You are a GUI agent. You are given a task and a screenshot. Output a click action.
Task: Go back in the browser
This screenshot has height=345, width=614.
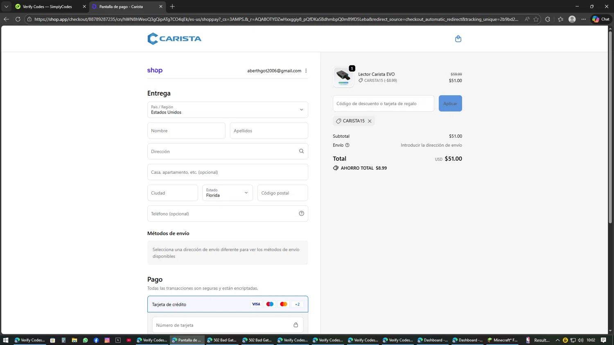click(x=6, y=19)
